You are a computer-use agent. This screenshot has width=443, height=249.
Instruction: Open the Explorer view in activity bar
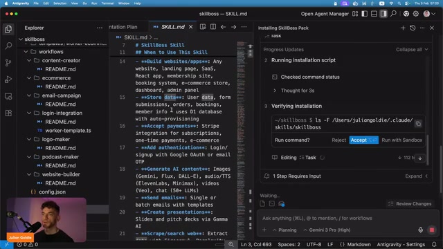pyautogui.click(x=8, y=29)
